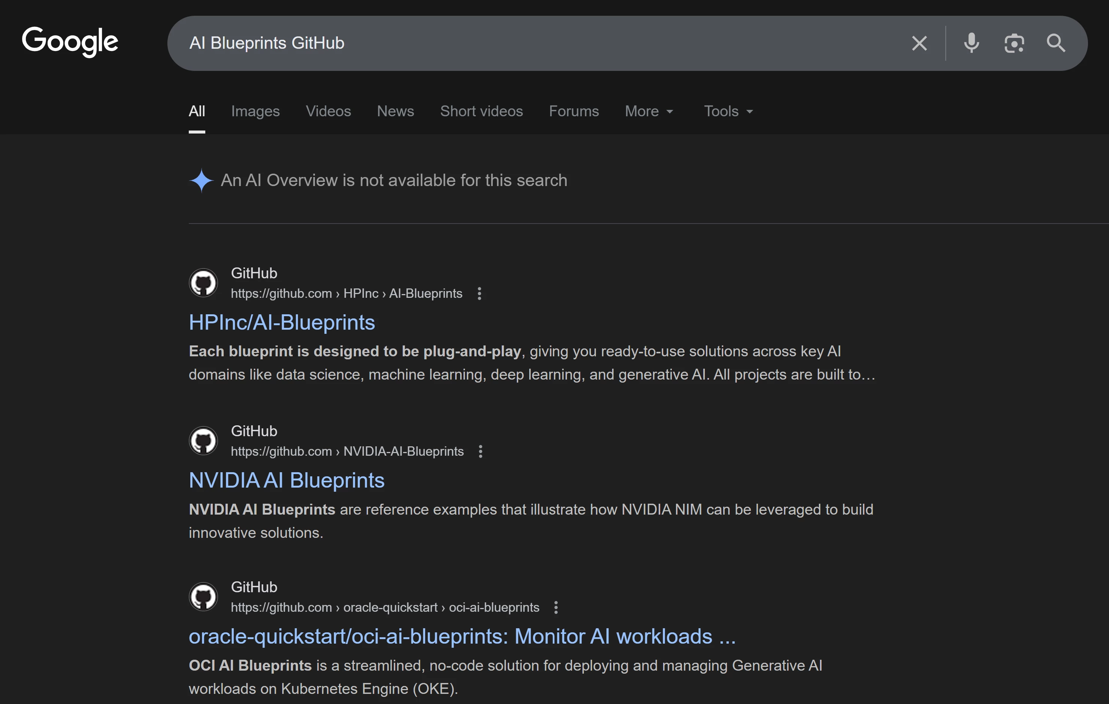
Task: Click the AI Overview sparkle icon
Action: pyautogui.click(x=201, y=180)
